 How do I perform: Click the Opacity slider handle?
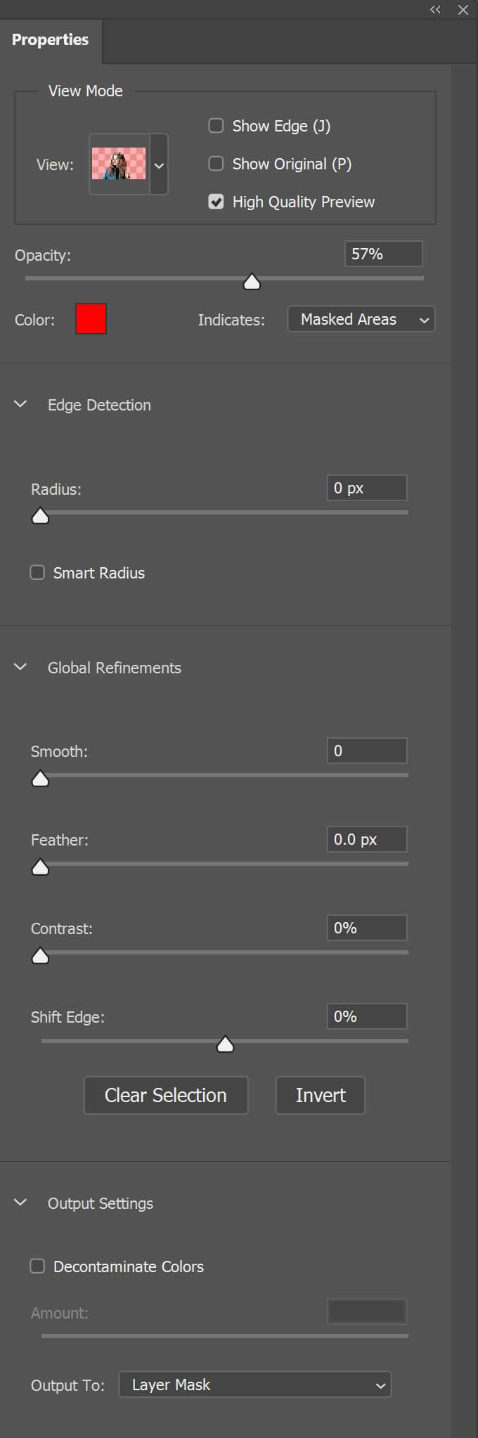coord(252,282)
